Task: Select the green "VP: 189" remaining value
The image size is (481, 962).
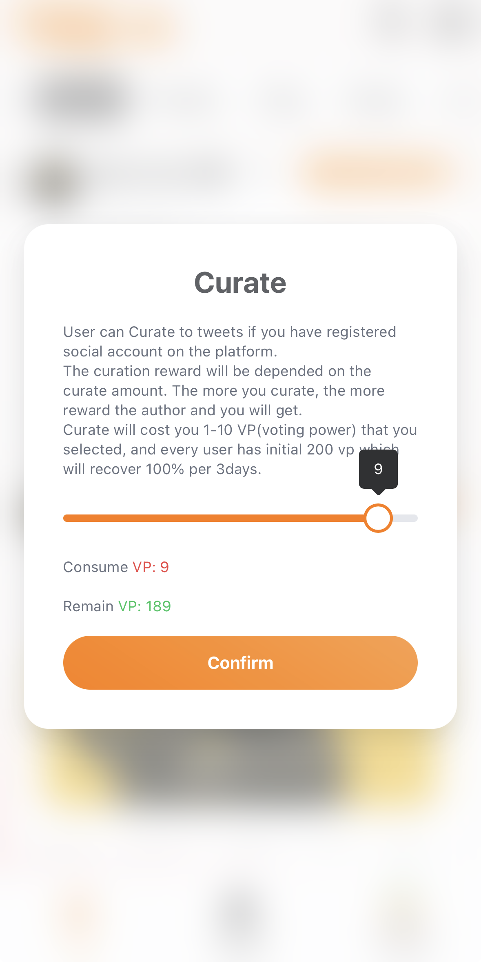Action: click(144, 606)
